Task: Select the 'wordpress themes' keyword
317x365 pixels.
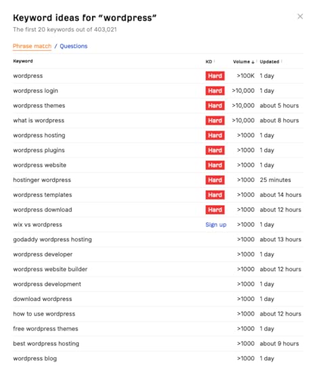Action: pyautogui.click(x=39, y=105)
